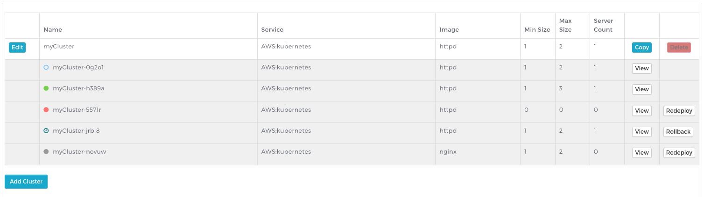Click the Name column header
Viewport: 704px width, 197px height.
tap(53, 29)
